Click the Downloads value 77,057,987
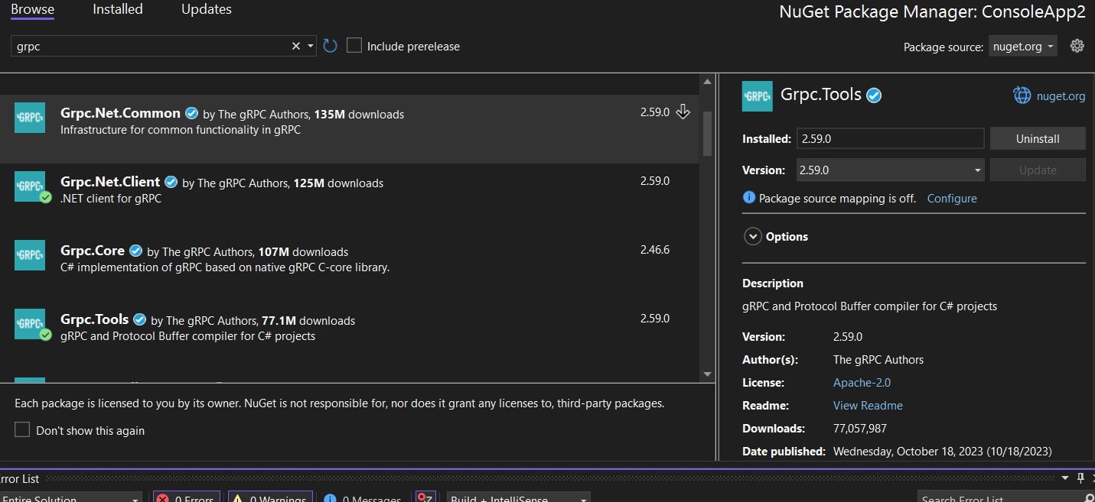Screen dimensions: 1095x502 point(860,429)
